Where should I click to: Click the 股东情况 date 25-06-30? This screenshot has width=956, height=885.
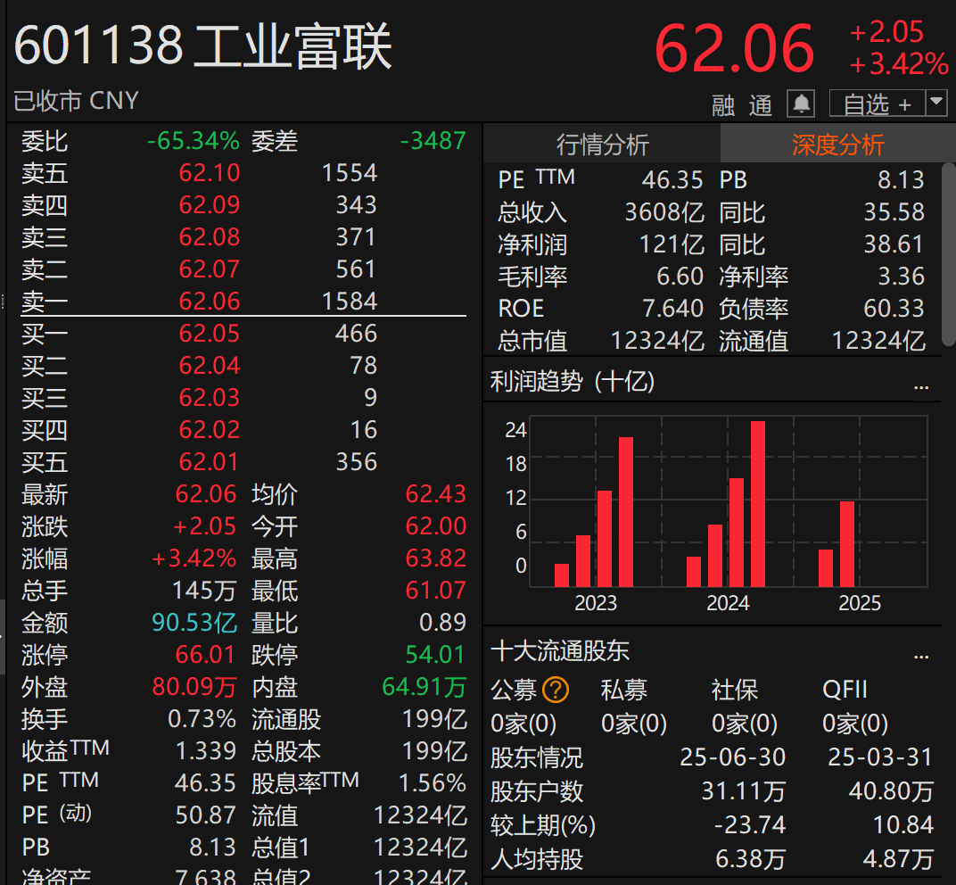(733, 759)
